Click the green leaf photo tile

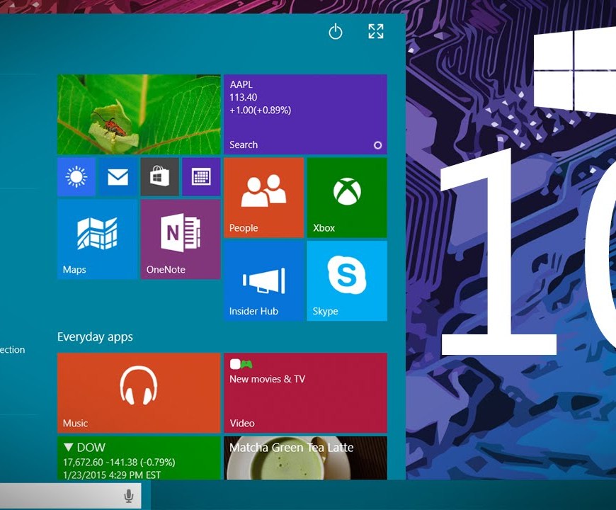click(139, 114)
